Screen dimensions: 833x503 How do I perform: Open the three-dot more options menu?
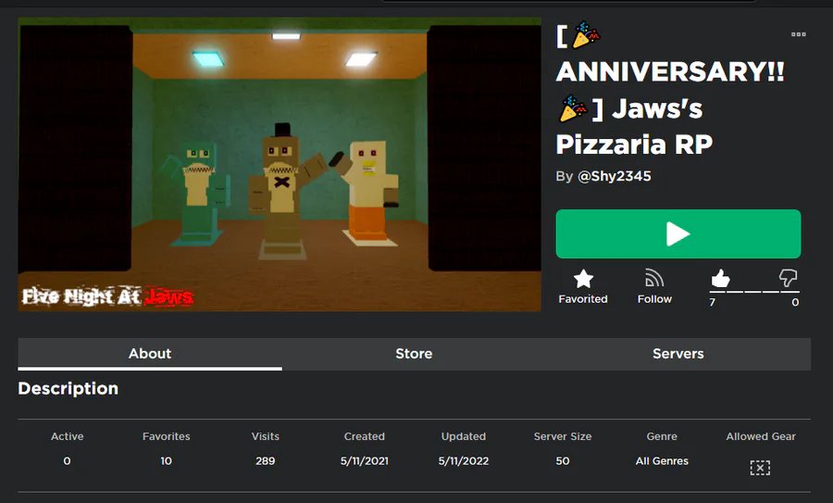click(799, 34)
